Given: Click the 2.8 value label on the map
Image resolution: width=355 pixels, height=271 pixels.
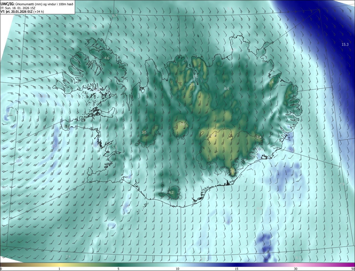Looking at the screenshot, I should (192, 85).
